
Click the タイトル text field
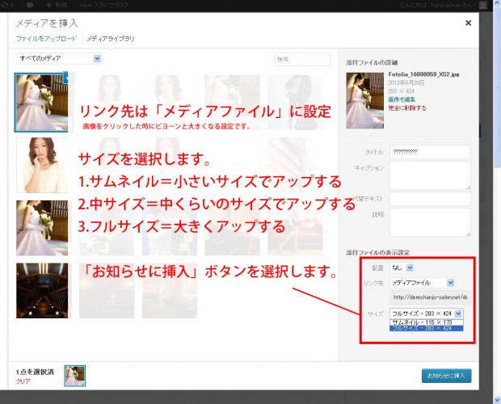(x=429, y=151)
